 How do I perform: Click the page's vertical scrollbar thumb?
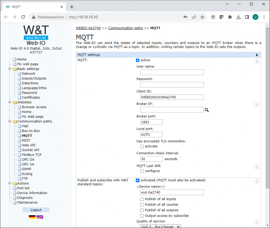pyautogui.click(x=267, y=108)
